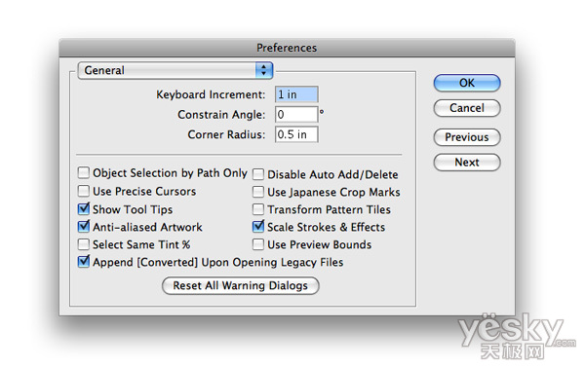Click the Keyboard Increment field
This screenshot has width=585, height=367.
[296, 94]
